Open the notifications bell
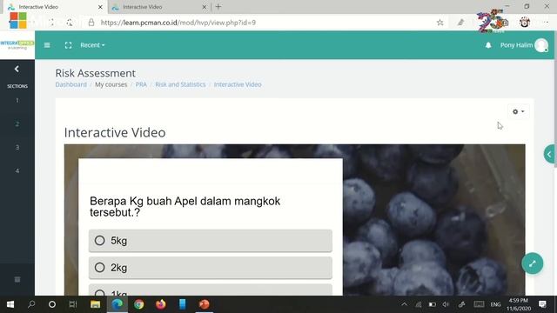Screen dimensions: 557x313 [x=488, y=45]
